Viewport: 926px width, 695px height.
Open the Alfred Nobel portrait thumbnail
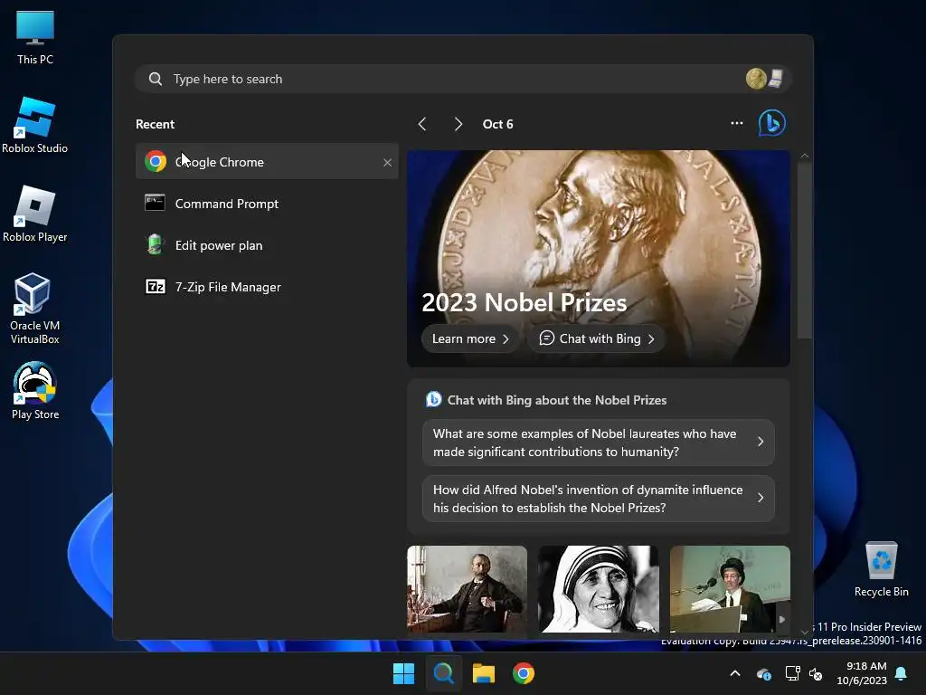(467, 589)
